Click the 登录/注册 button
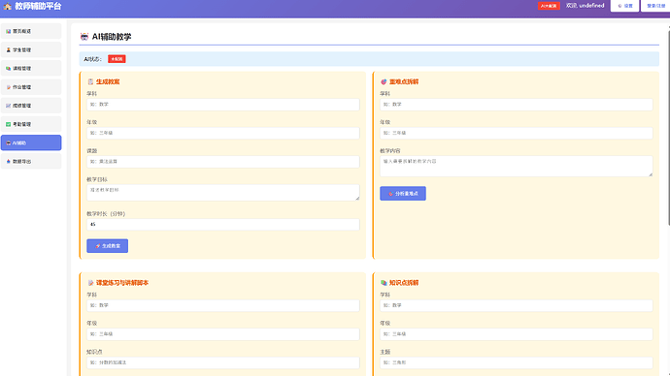Viewport: 670px width, 376px height. pyautogui.click(x=655, y=6)
